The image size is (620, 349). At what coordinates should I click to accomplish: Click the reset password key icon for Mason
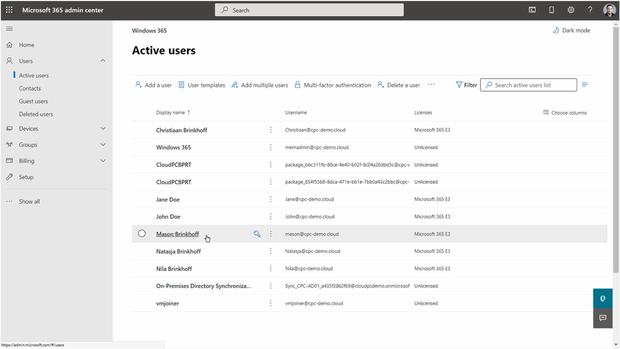tap(257, 234)
